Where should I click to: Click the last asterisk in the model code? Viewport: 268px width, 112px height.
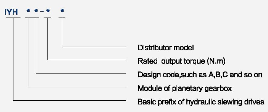pyautogui.click(x=62, y=11)
